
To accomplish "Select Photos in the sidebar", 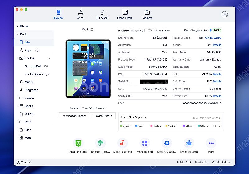I will pos(27,58).
